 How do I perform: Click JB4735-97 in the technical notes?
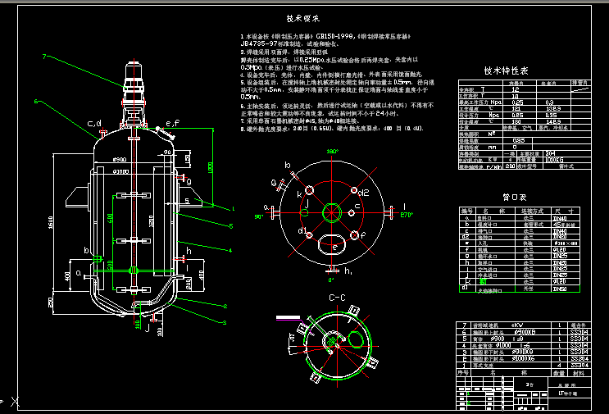point(259,44)
